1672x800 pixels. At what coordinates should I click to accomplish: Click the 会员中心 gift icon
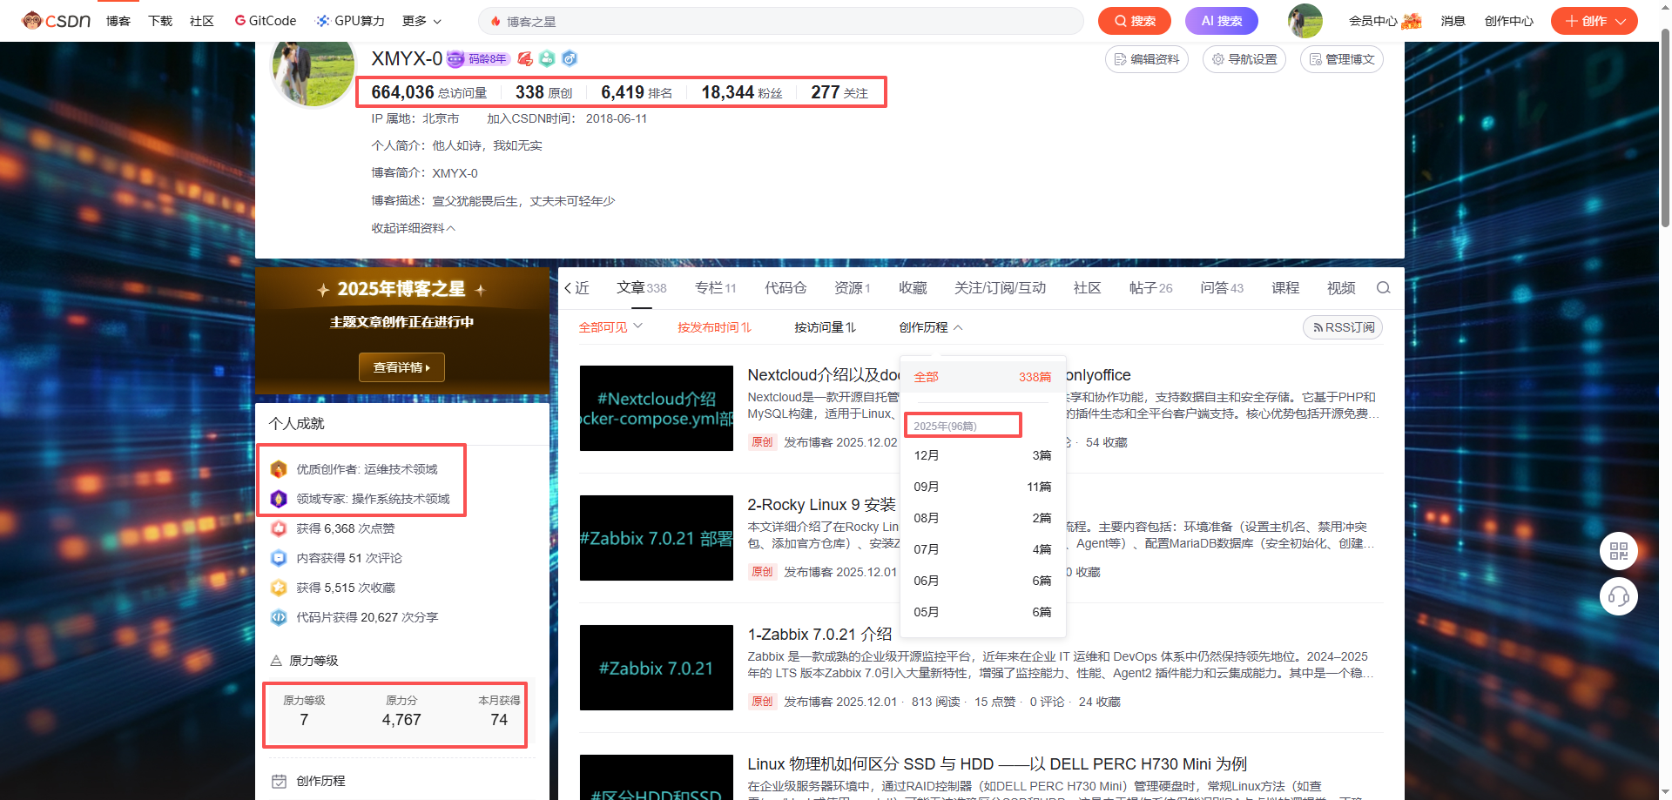[1412, 21]
